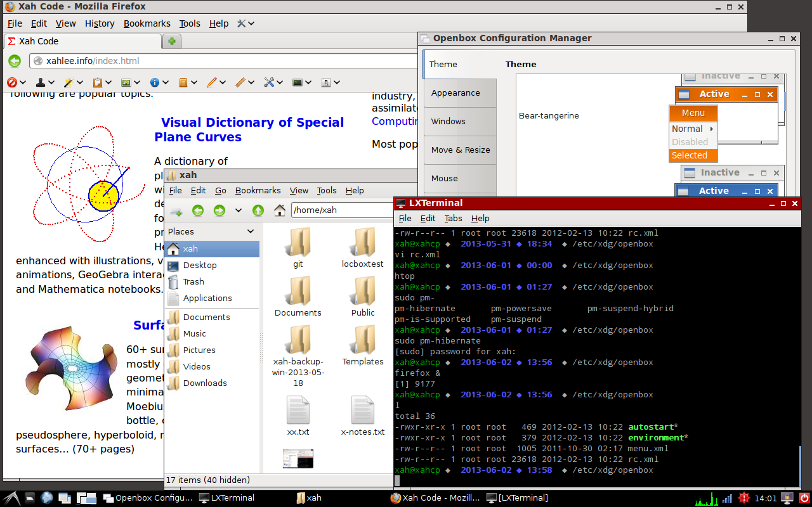The height and width of the screenshot is (507, 812).
Task: Switch to Mouse tab in Openbox config
Action: [x=460, y=179]
